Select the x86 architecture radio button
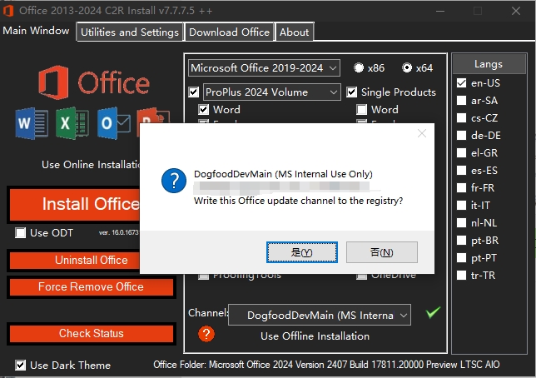This screenshot has width=536, height=378. (359, 67)
